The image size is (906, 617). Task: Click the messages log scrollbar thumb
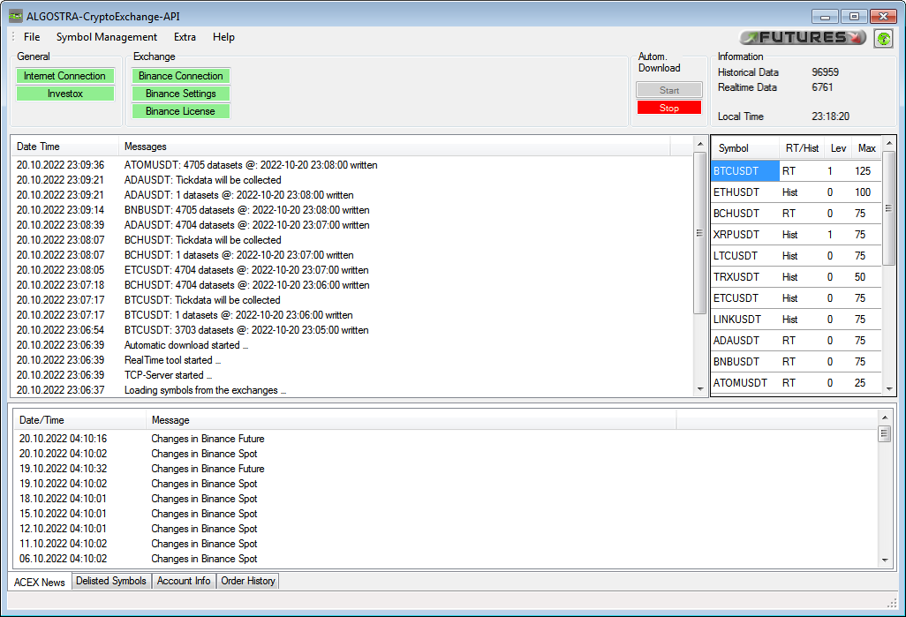pos(699,233)
